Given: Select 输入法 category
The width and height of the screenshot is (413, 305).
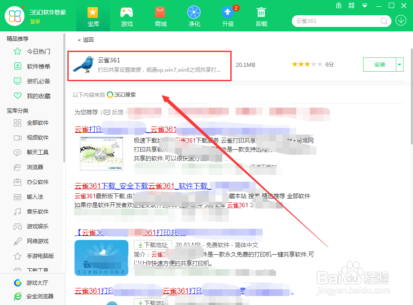Looking at the screenshot, I should click(28, 196).
